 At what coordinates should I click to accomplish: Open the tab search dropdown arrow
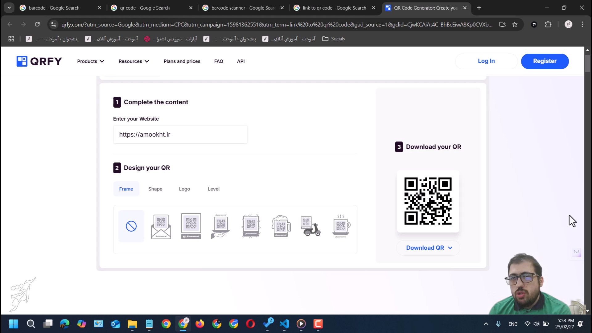(9, 8)
